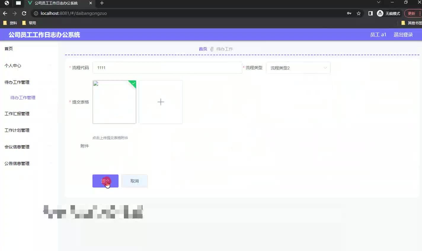Open the 流程类型2 dropdown

(x=298, y=67)
